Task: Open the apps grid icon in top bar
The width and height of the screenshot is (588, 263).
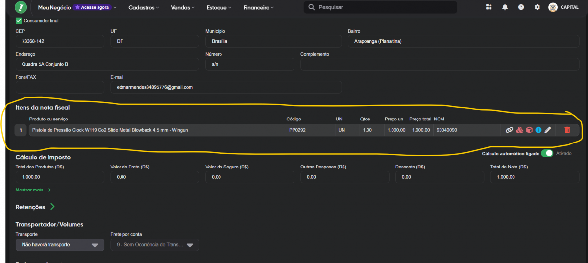Action: pos(489,7)
